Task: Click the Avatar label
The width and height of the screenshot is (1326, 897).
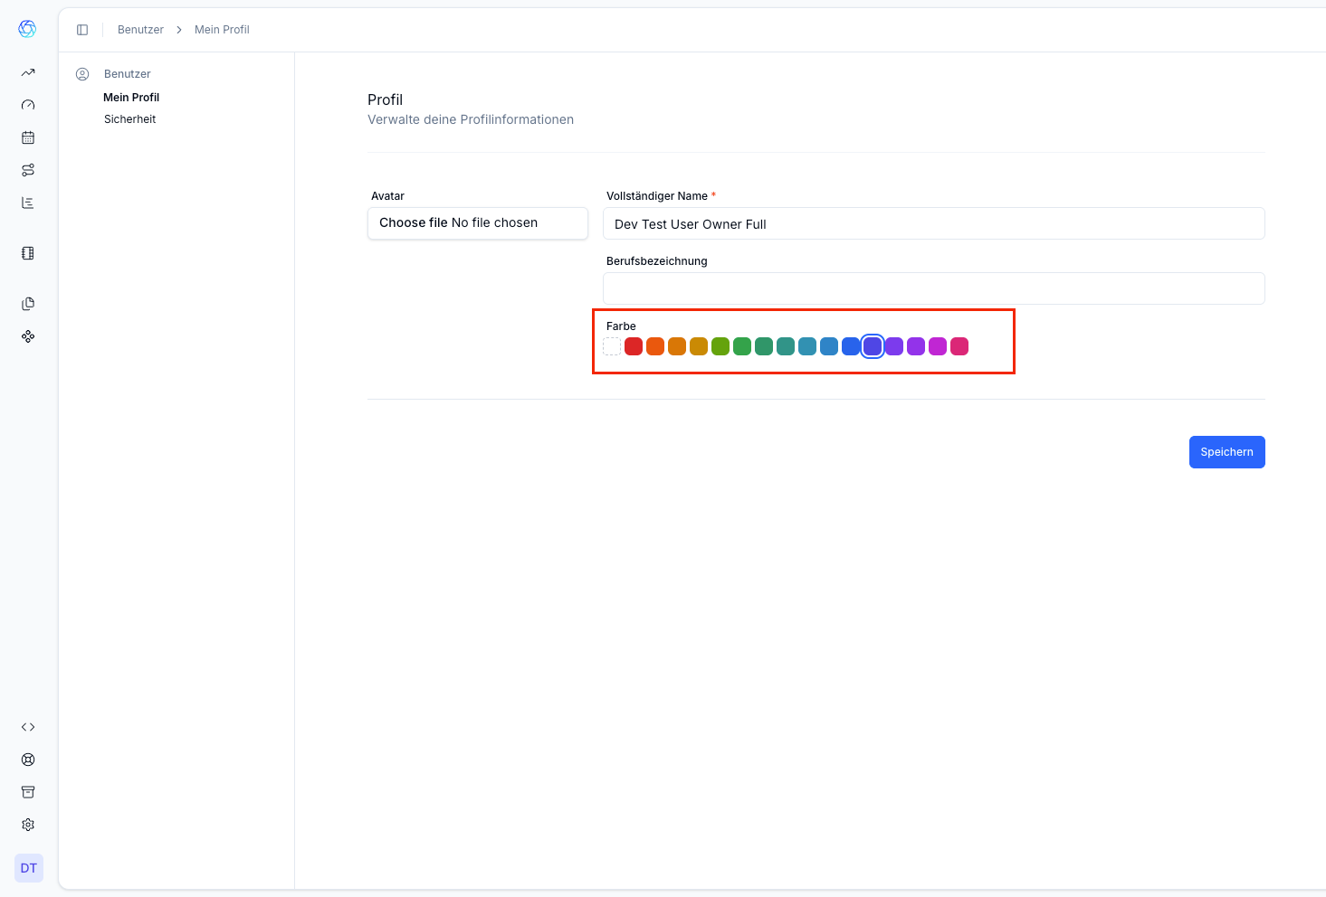Action: [387, 196]
